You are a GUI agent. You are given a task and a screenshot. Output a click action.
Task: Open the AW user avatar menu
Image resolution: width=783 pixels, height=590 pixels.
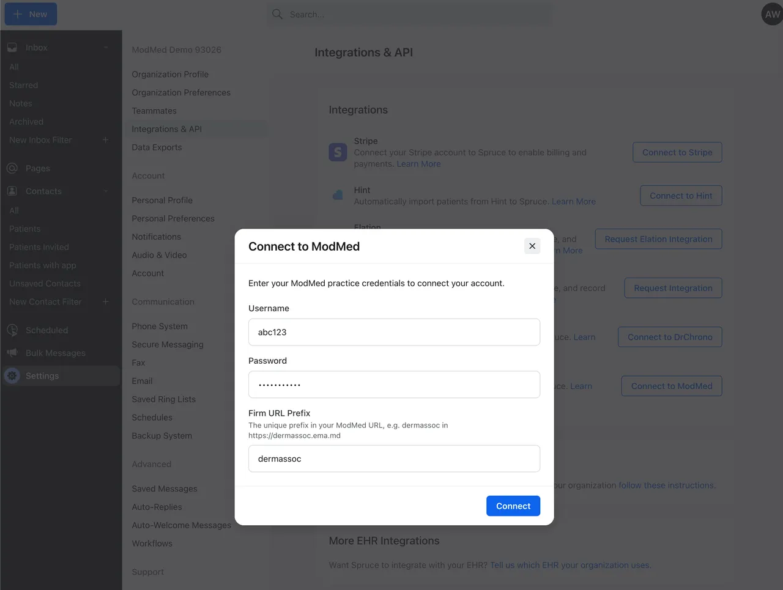point(772,14)
